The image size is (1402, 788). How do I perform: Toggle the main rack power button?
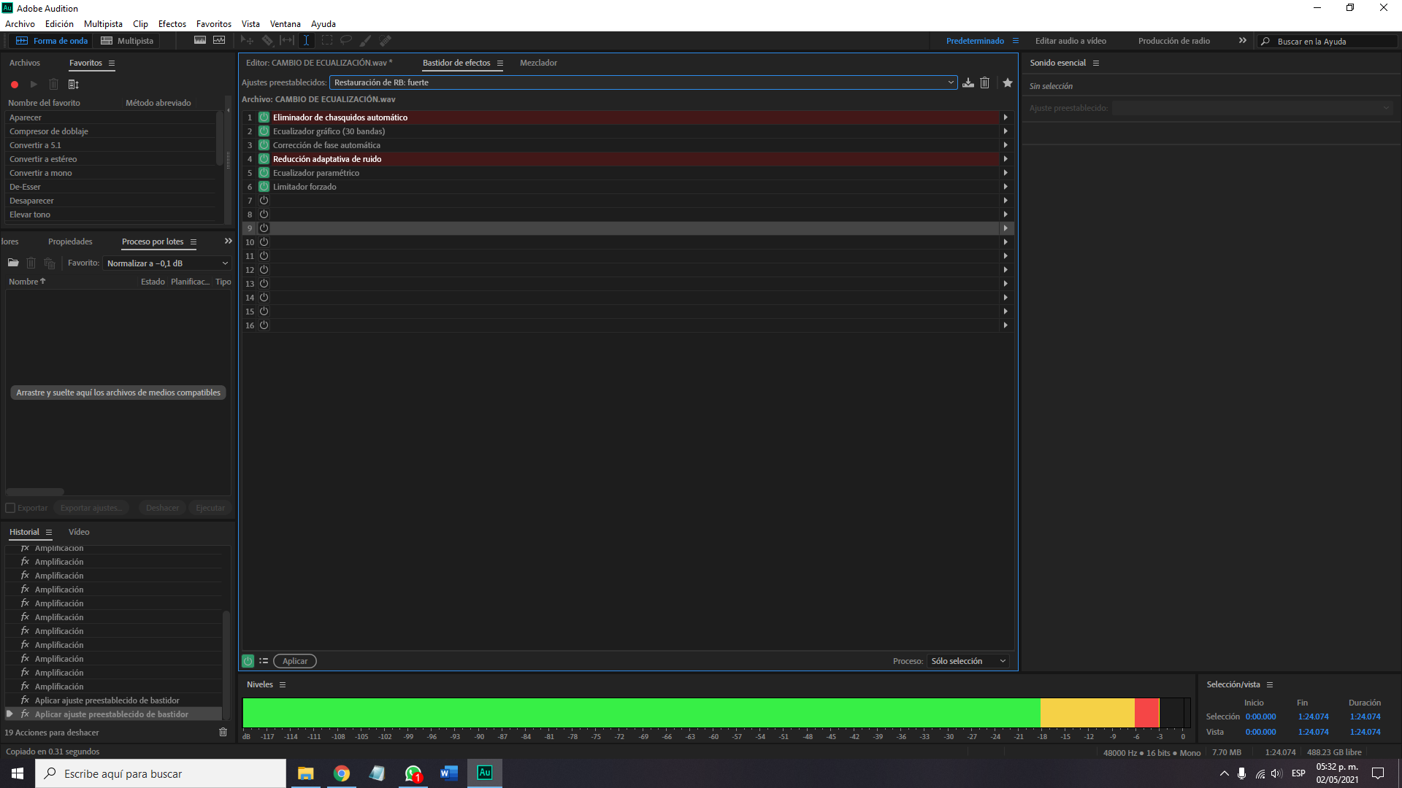[x=248, y=661]
